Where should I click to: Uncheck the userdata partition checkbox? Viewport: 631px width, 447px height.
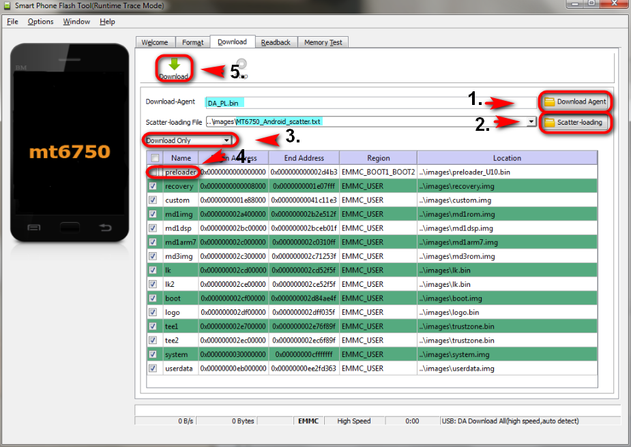point(153,368)
